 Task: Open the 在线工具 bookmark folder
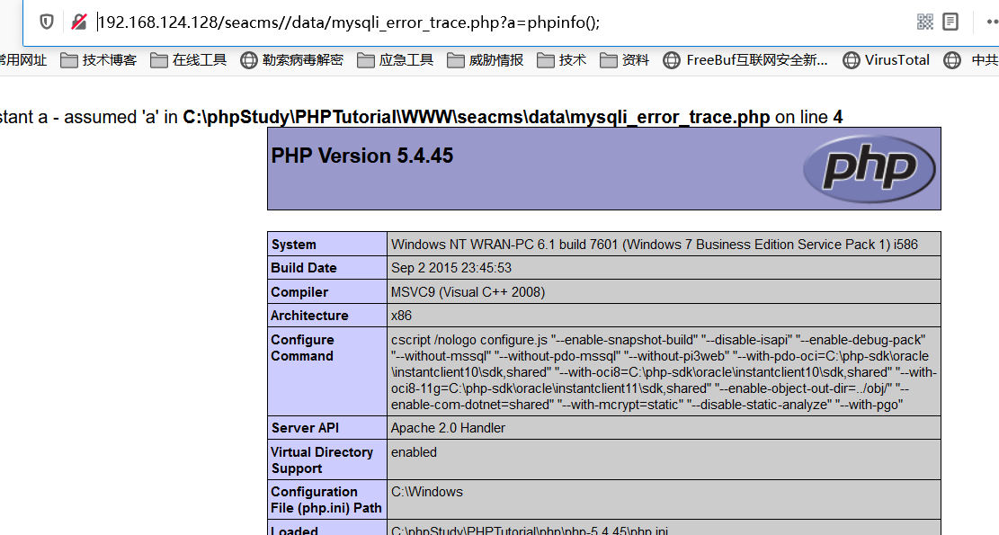188,60
